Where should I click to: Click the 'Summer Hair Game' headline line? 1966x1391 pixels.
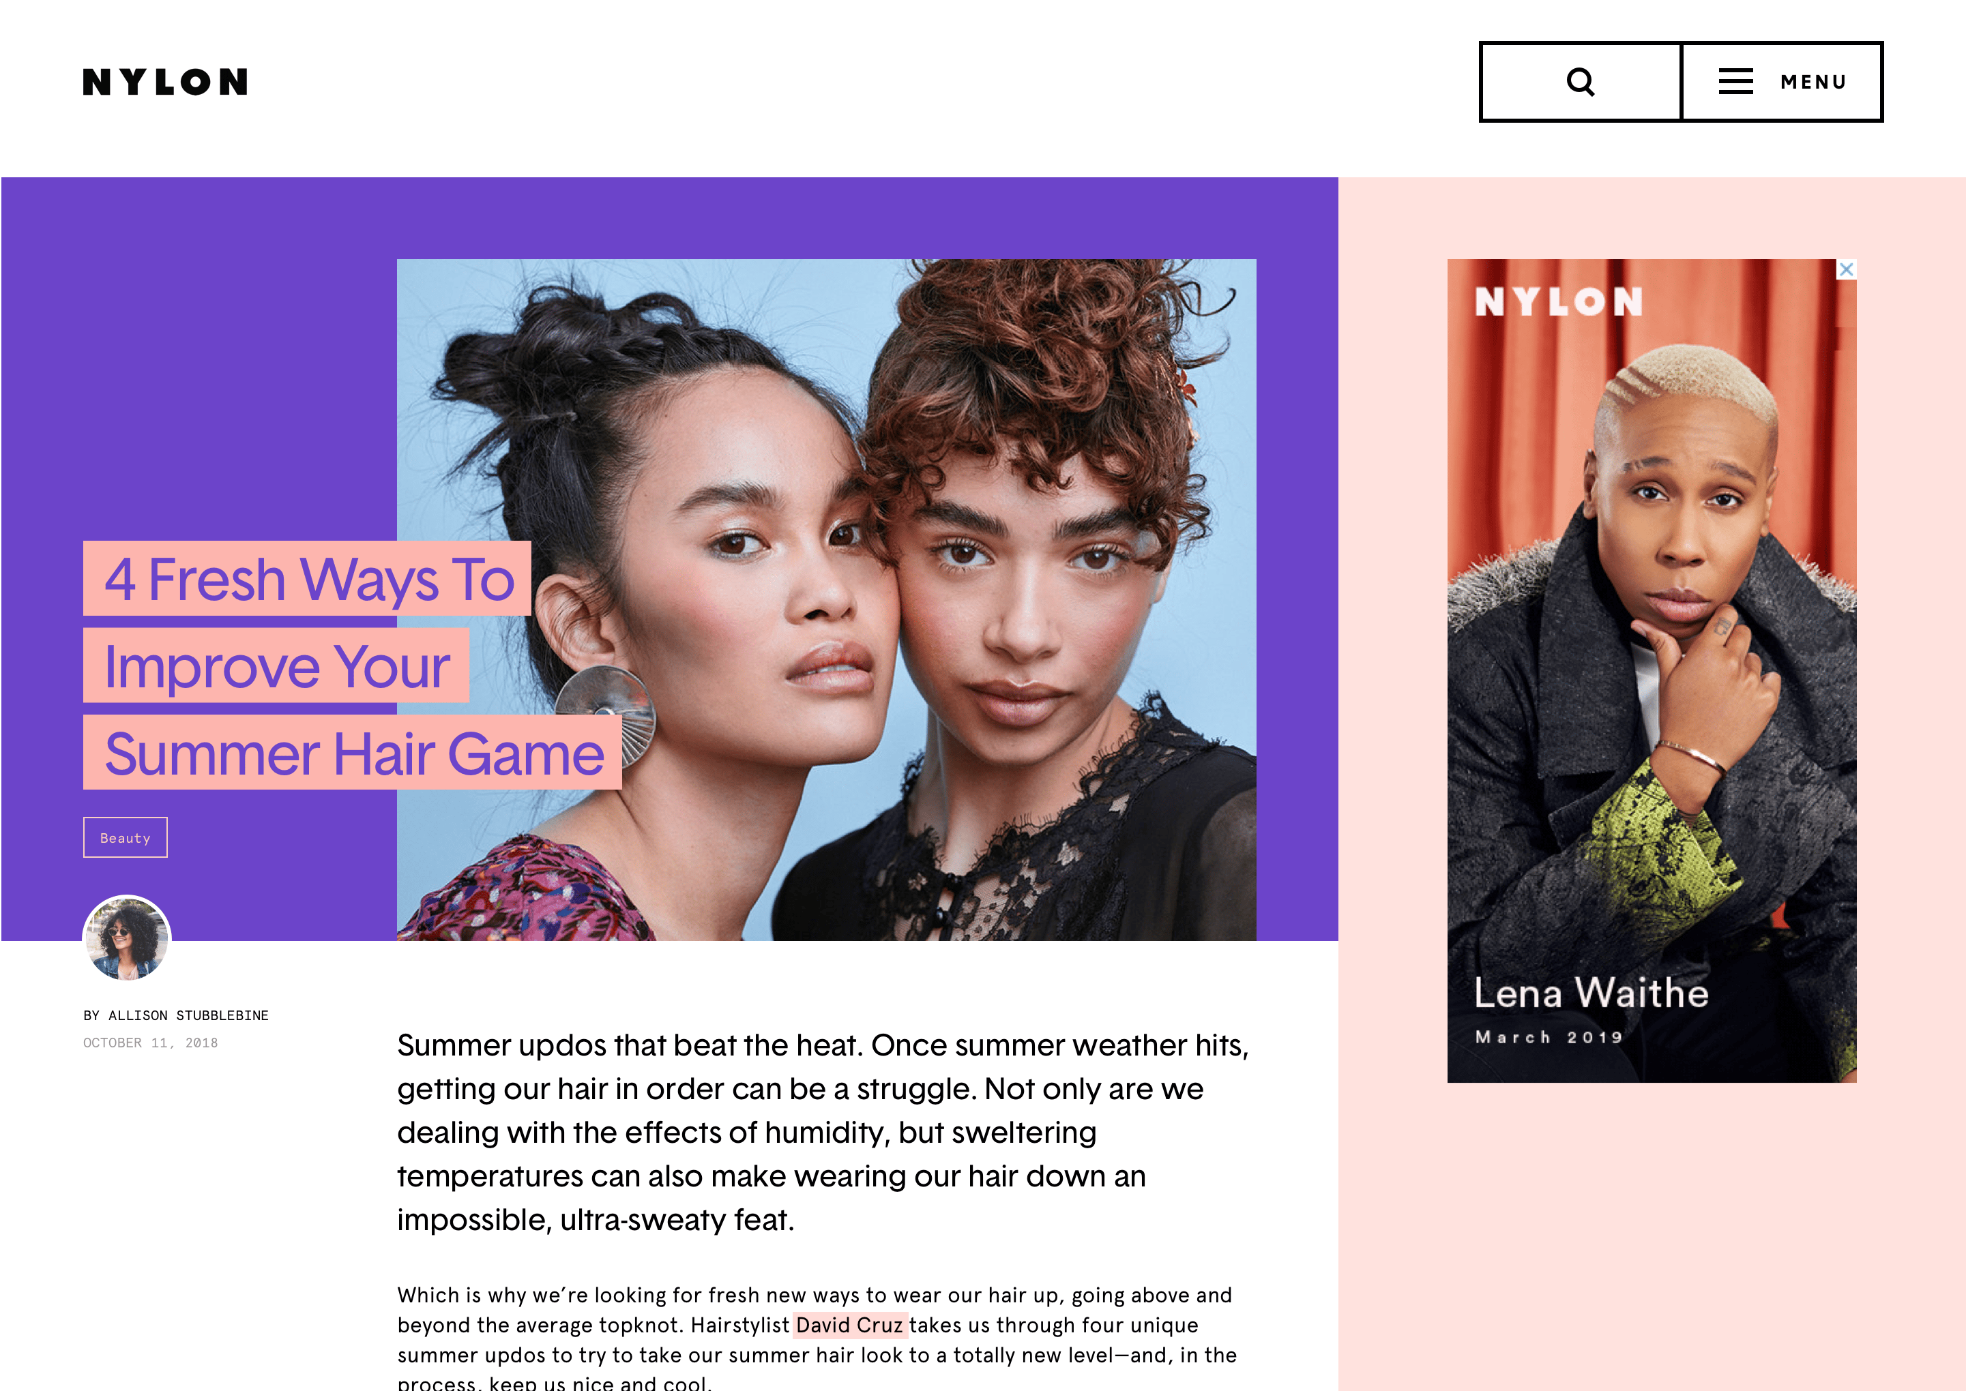click(x=353, y=753)
